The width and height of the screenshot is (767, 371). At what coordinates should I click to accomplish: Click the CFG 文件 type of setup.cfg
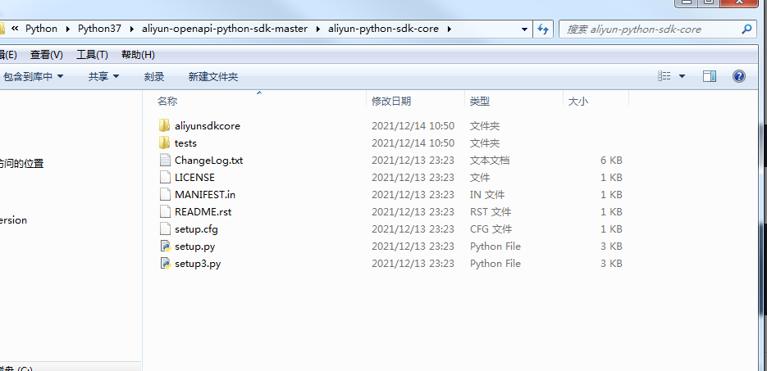pyautogui.click(x=491, y=229)
